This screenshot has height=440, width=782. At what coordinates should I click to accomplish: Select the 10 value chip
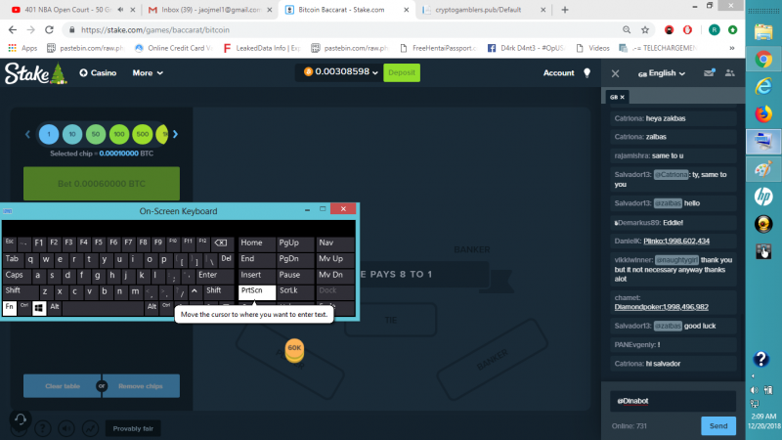pyautogui.click(x=72, y=134)
